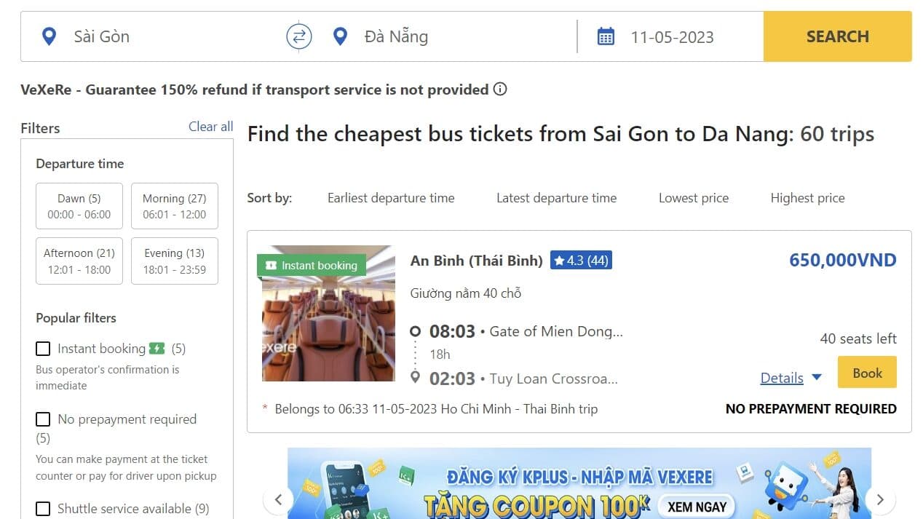Select the Evening departure time filter
This screenshot has width=923, height=519.
tap(175, 261)
